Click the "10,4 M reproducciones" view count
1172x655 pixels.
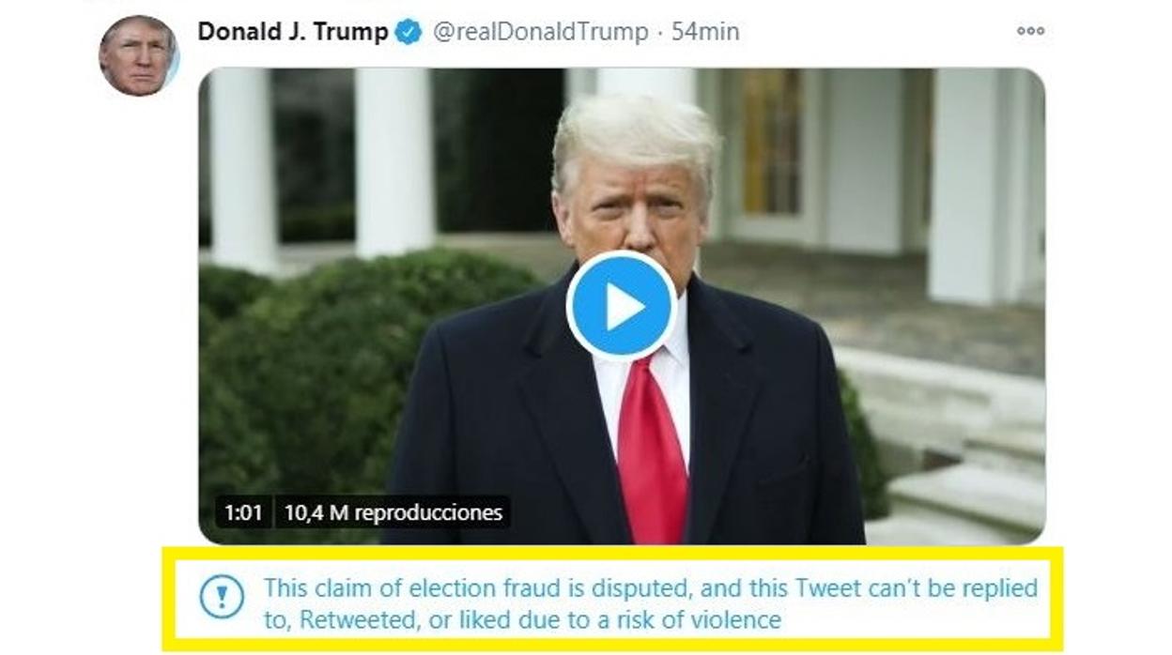393,512
